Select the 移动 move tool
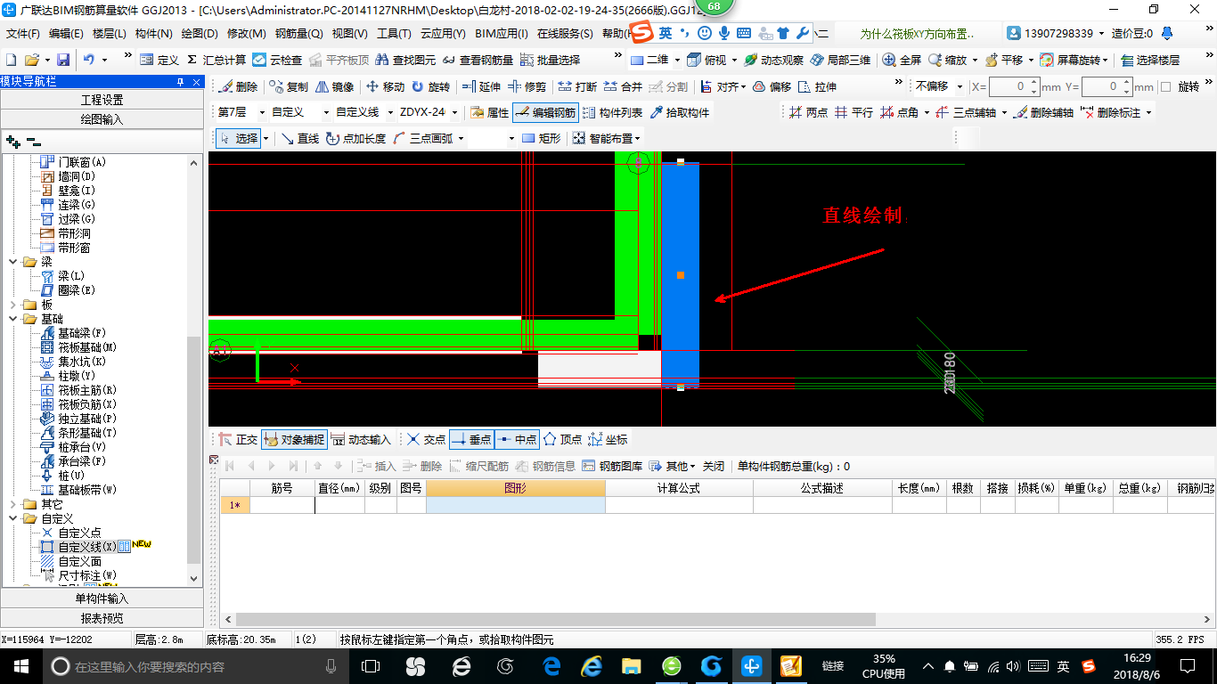This screenshot has width=1217, height=684. point(385,86)
